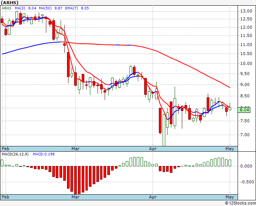Click the 9.50 price axis label
This screenshot has width=256, height=206.
pos(245,74)
